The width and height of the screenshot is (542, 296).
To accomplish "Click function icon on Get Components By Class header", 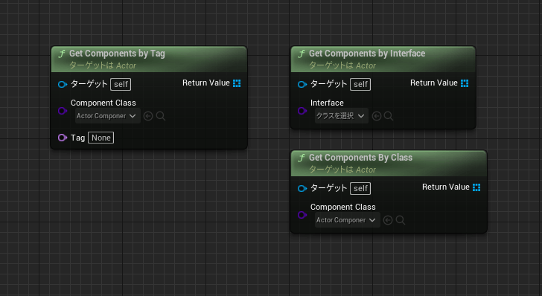I will pos(301,158).
